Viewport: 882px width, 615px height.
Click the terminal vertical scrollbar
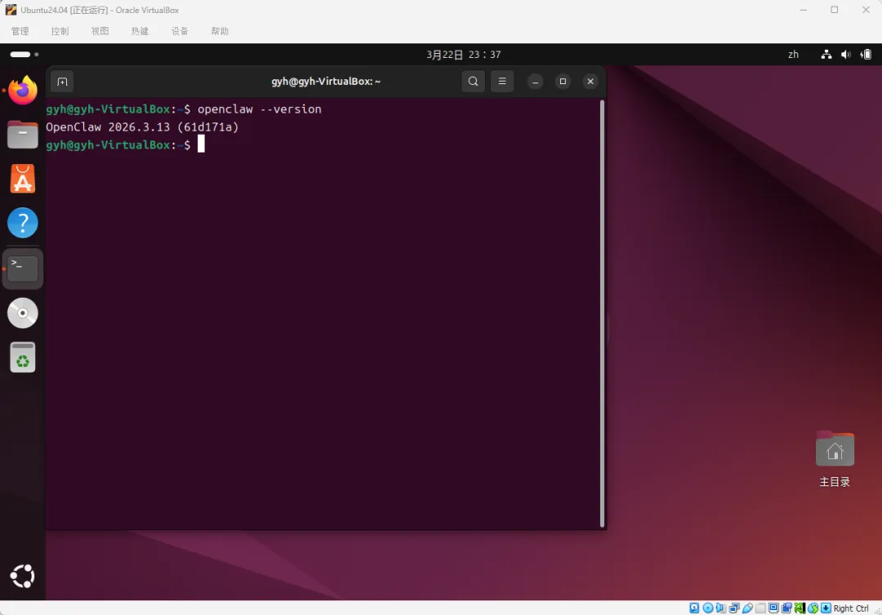tap(602, 314)
